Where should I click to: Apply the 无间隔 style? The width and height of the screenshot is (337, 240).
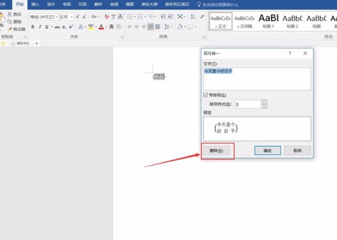245,21
